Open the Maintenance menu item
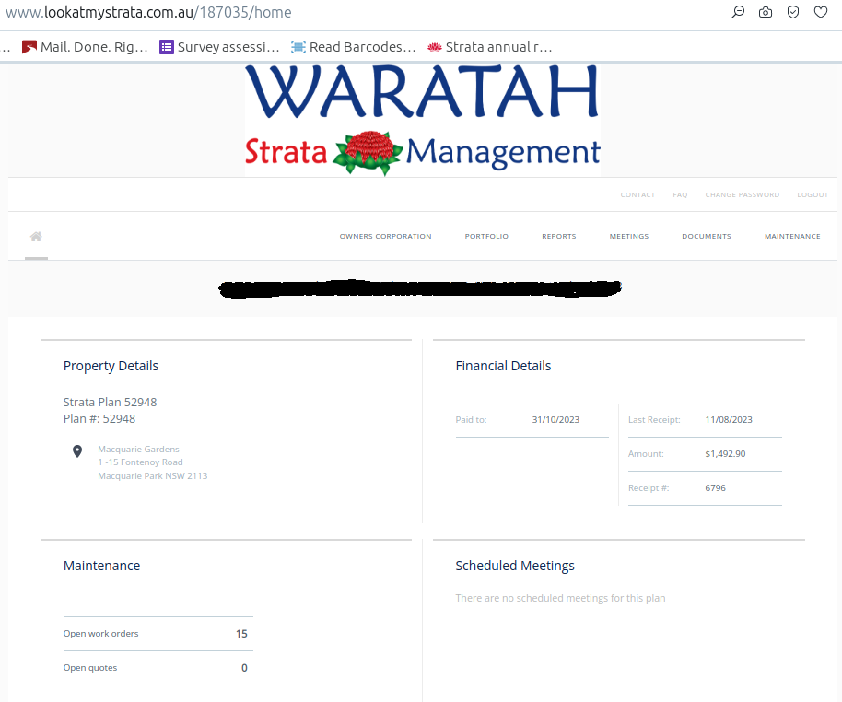The width and height of the screenshot is (842, 702). pos(792,237)
